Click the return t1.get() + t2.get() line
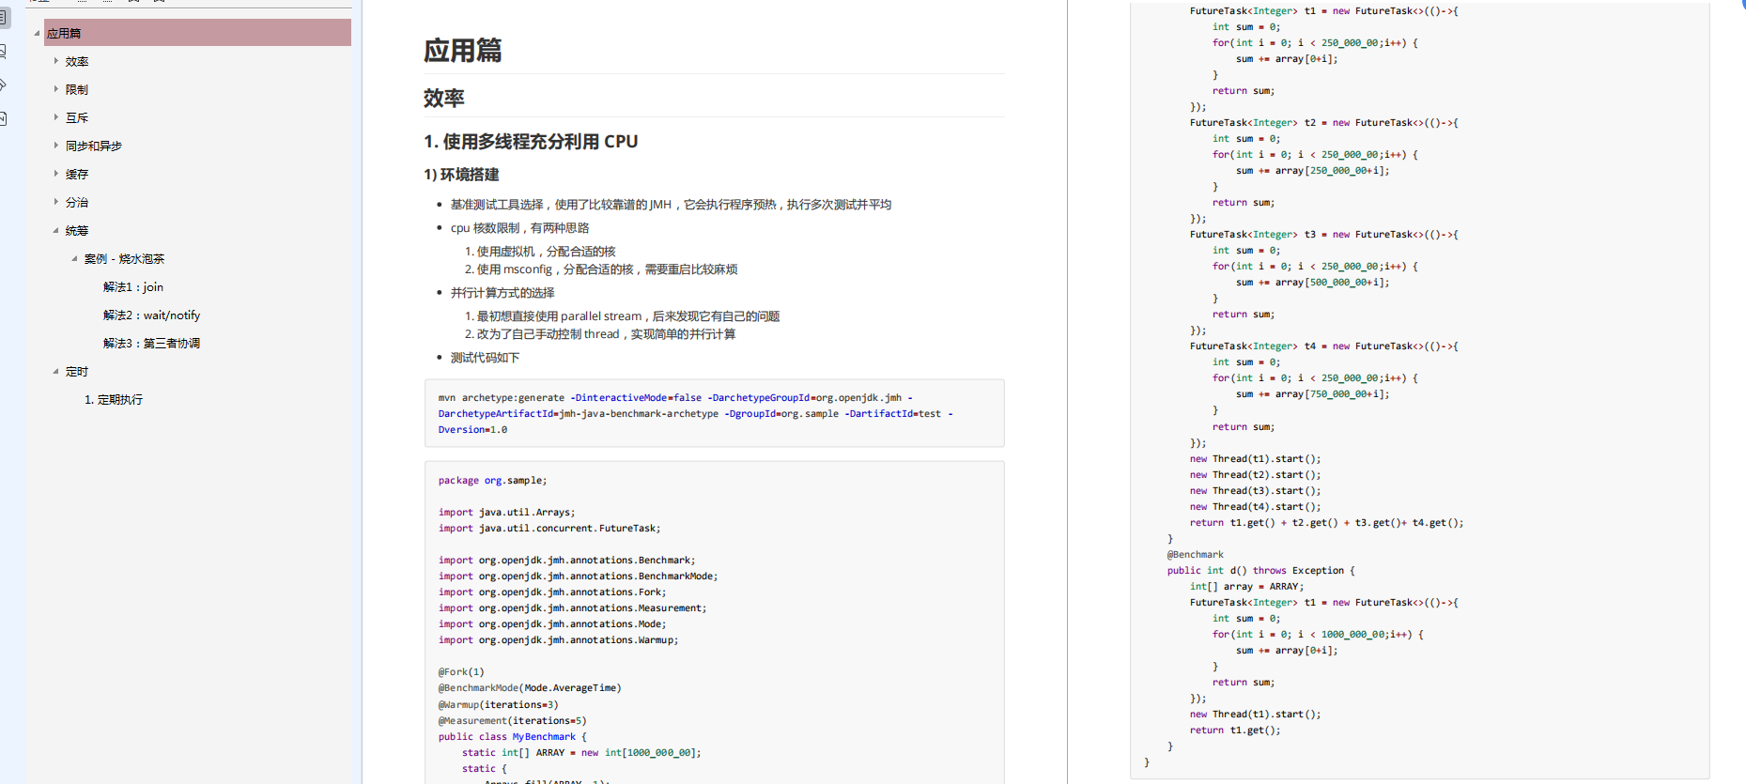1746x784 pixels. click(1326, 522)
